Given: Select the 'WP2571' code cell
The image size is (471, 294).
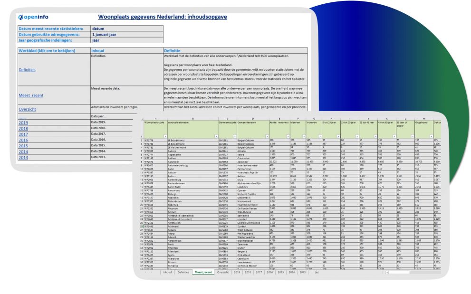Looking at the screenshot, I should (x=155, y=161).
